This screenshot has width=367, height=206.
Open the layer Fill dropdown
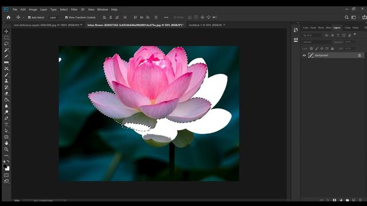click(350, 49)
